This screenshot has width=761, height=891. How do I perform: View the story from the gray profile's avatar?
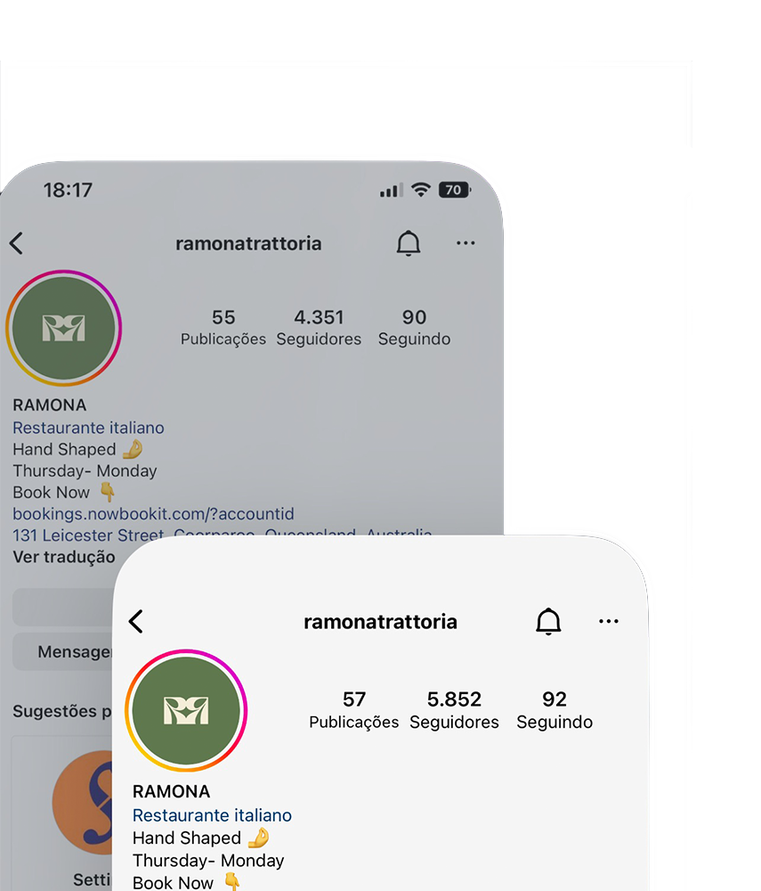pos(63,328)
